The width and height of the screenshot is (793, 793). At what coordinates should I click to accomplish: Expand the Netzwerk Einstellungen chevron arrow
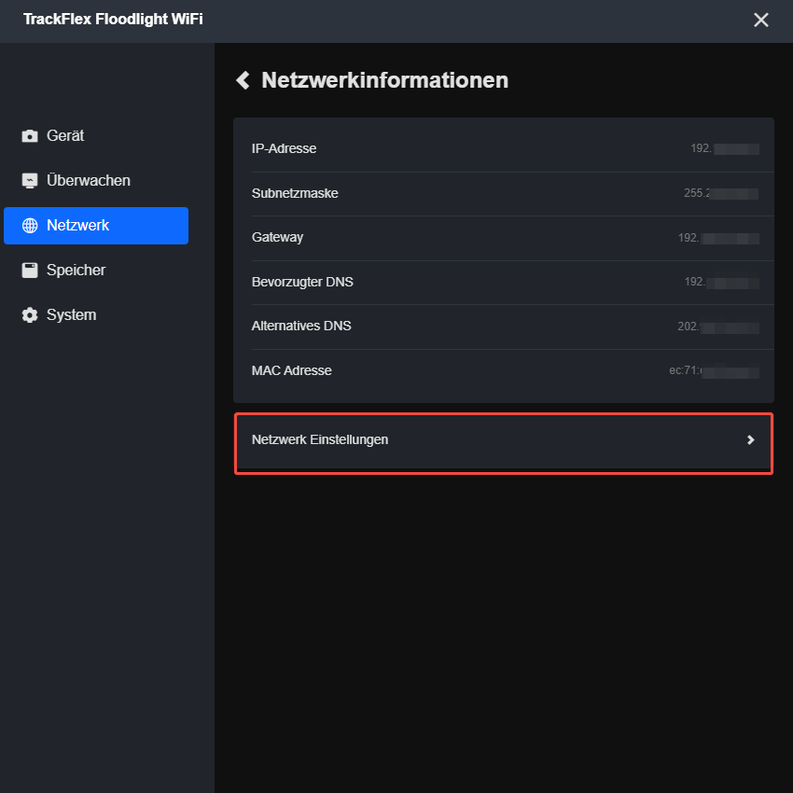pyautogui.click(x=750, y=440)
